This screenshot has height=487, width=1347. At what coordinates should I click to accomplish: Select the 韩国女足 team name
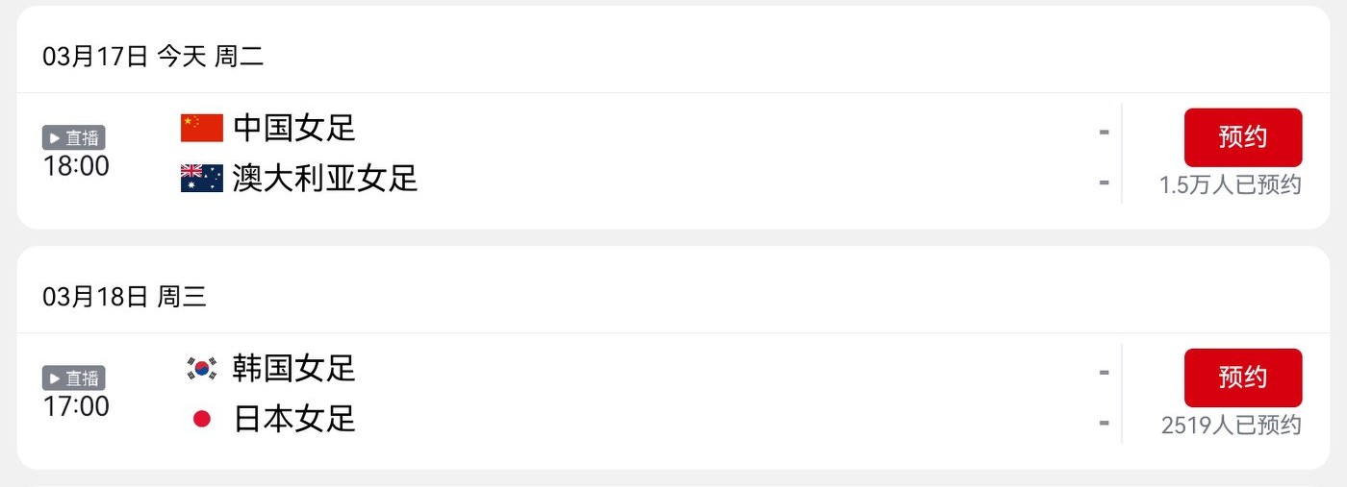[x=294, y=368]
